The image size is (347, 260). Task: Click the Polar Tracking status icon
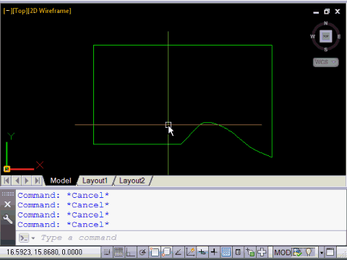(142, 252)
